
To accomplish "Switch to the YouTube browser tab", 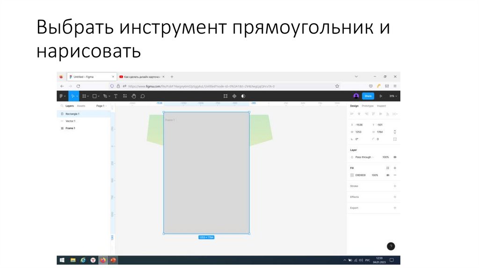I will [x=142, y=77].
